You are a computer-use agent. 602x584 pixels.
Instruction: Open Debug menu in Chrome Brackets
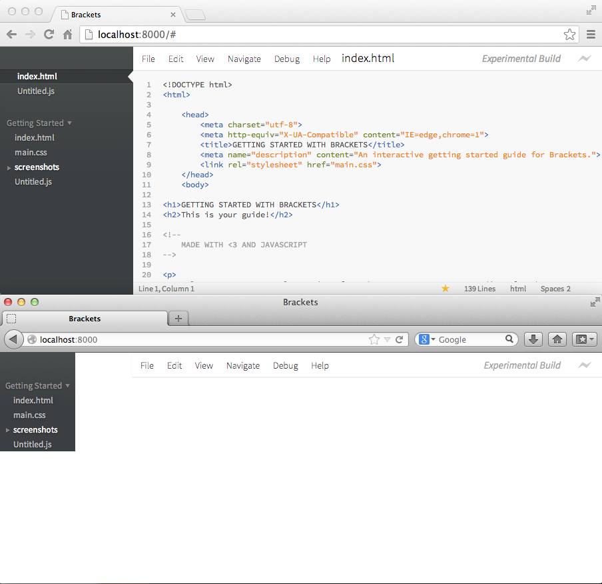287,59
